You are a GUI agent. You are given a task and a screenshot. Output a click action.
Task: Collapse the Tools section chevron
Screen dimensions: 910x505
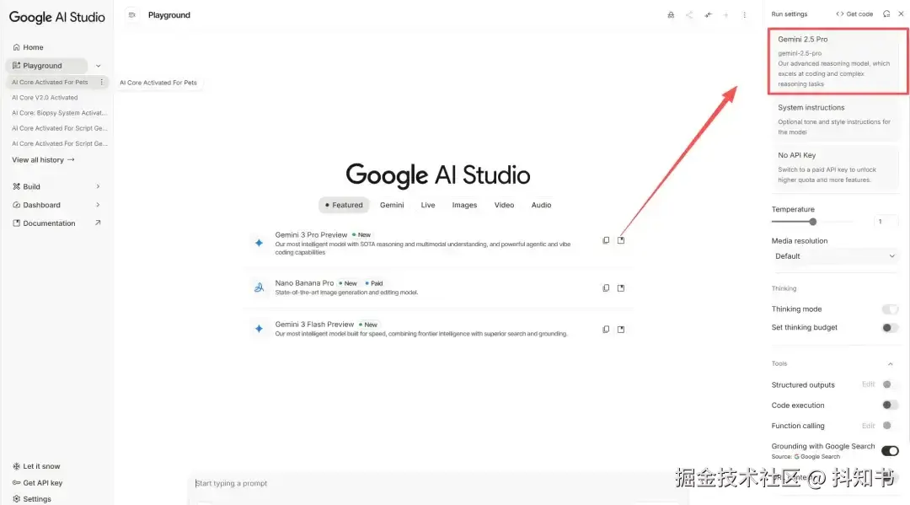[x=891, y=364]
